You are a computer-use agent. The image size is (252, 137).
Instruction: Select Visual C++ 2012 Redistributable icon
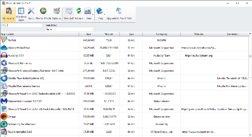coord(4,94)
